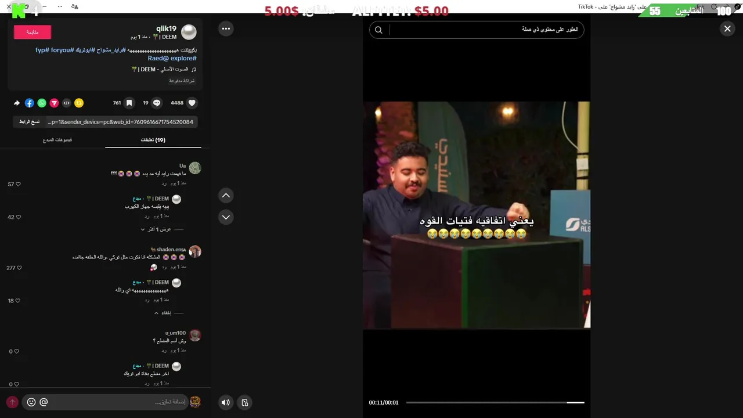Switch to the تعليقات (19) tab
The image size is (743, 418).
pyautogui.click(x=153, y=140)
